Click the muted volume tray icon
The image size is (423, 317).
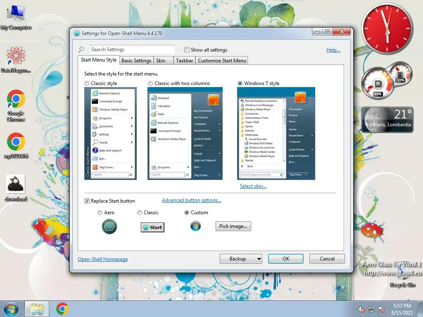click(361, 309)
